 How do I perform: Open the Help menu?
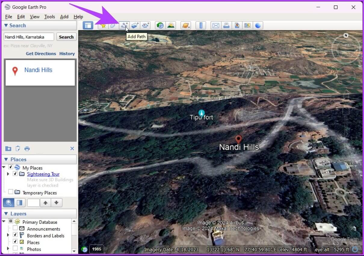point(78,17)
